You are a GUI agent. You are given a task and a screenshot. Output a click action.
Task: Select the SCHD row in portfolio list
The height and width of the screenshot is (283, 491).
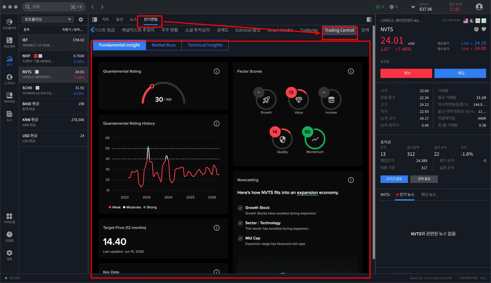point(53,91)
